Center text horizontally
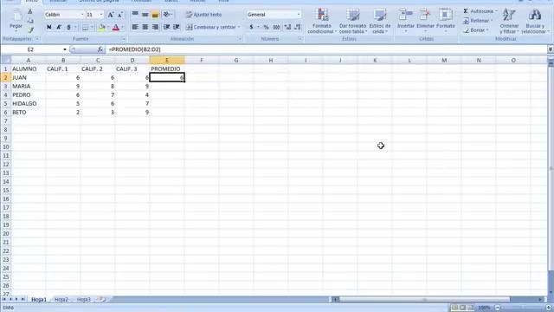Image resolution: width=554 pixels, height=312 pixels. point(145,27)
